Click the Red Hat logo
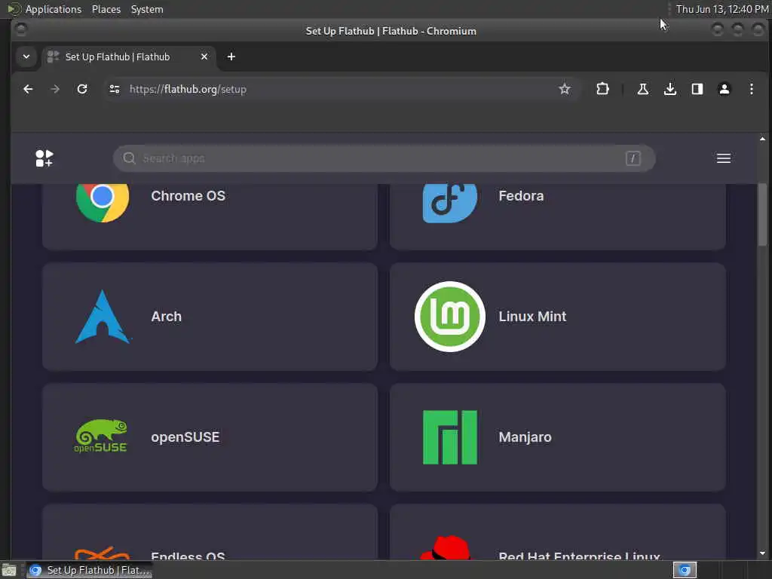 446,547
